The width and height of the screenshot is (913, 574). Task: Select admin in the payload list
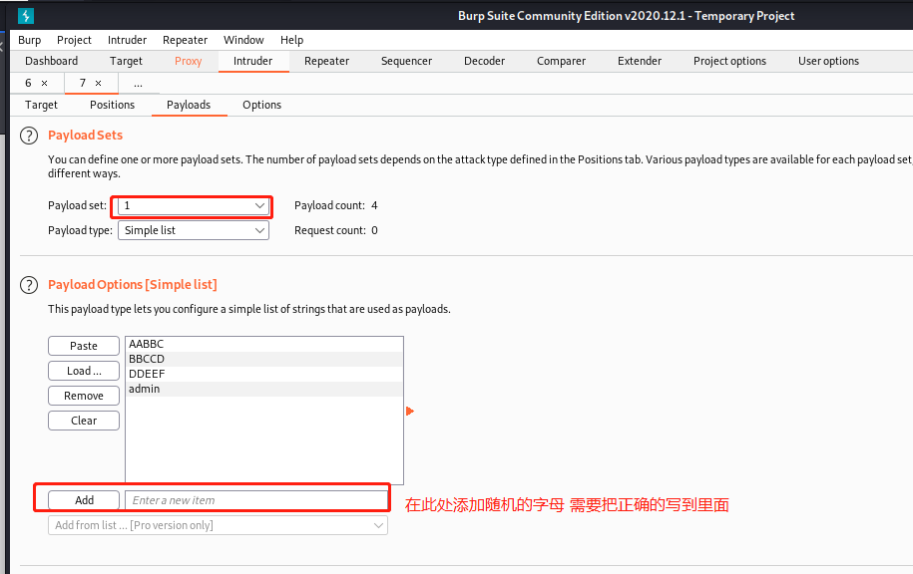coord(264,389)
